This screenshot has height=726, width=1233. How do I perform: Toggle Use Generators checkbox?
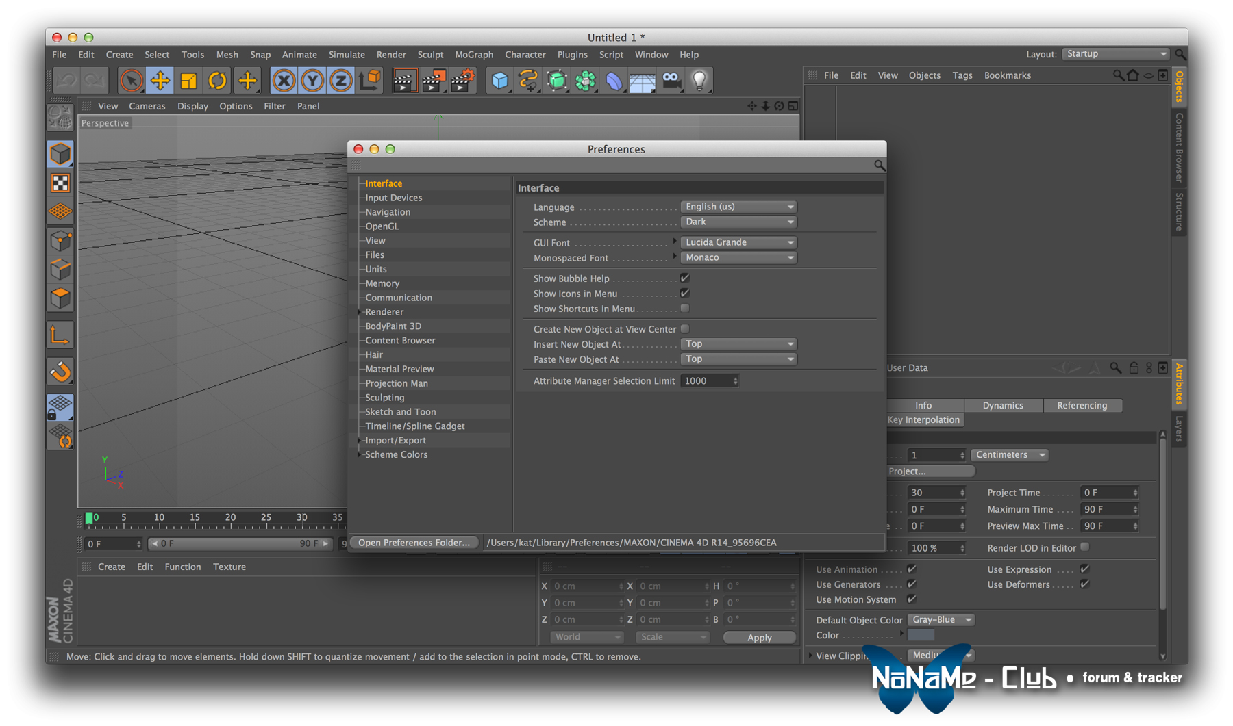(x=912, y=584)
